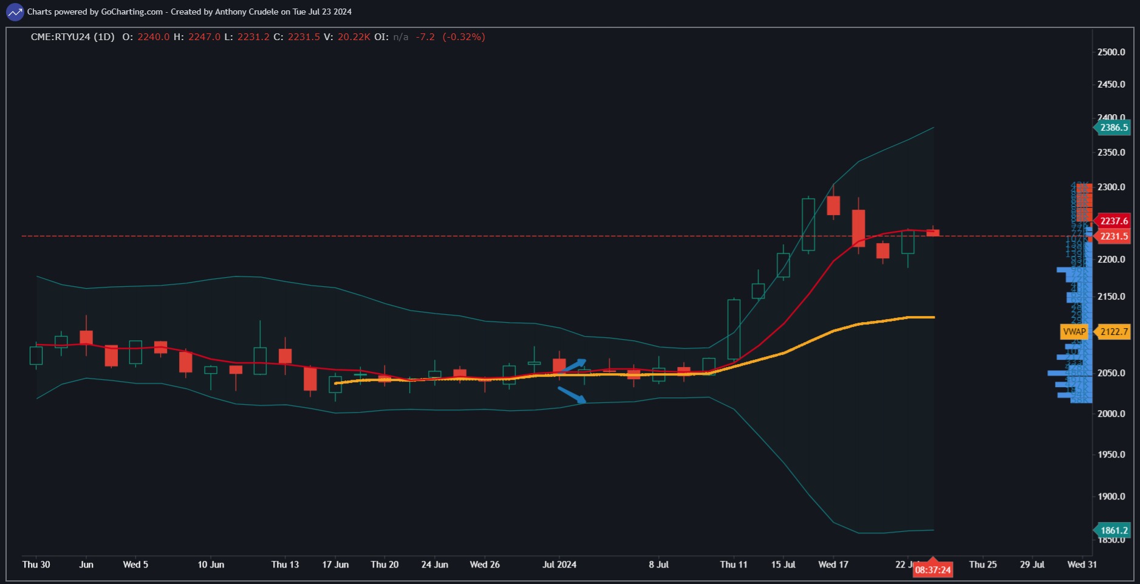Click the 1950.0 price axis label

[x=1111, y=455]
